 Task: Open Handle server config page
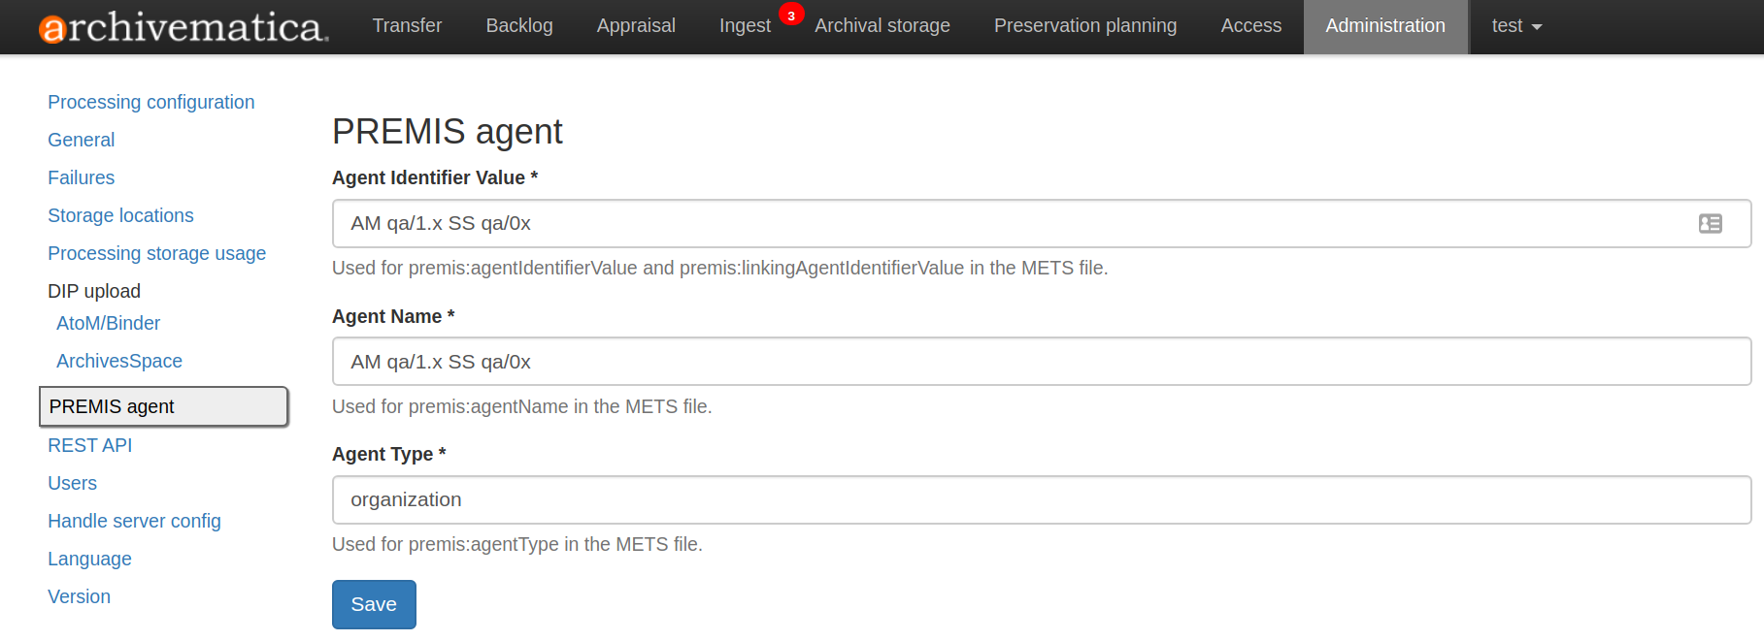coord(134,521)
